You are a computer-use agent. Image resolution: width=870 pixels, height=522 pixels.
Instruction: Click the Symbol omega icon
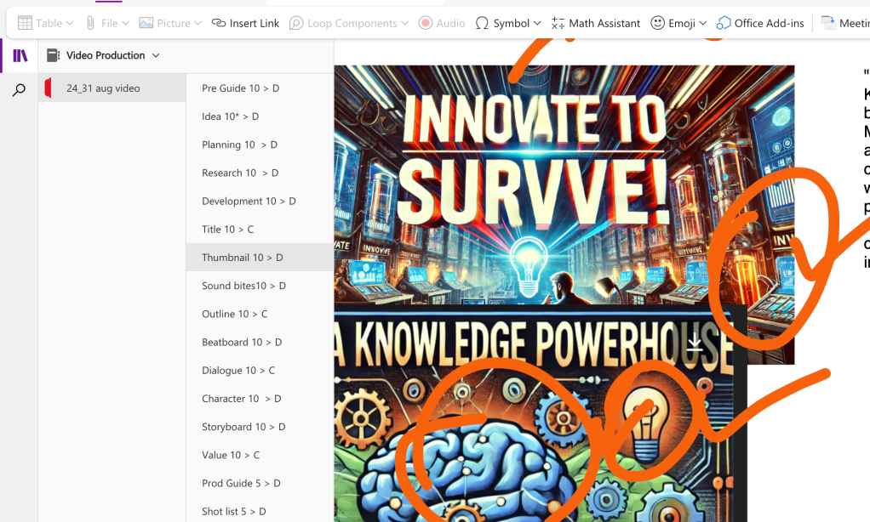pos(482,23)
